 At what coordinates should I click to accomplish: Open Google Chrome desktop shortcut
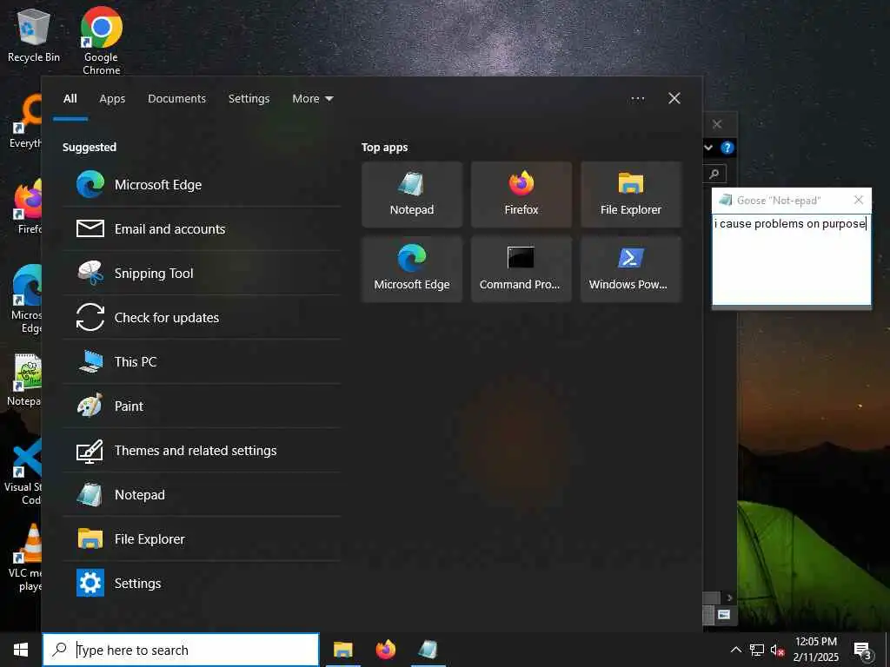pyautogui.click(x=102, y=41)
